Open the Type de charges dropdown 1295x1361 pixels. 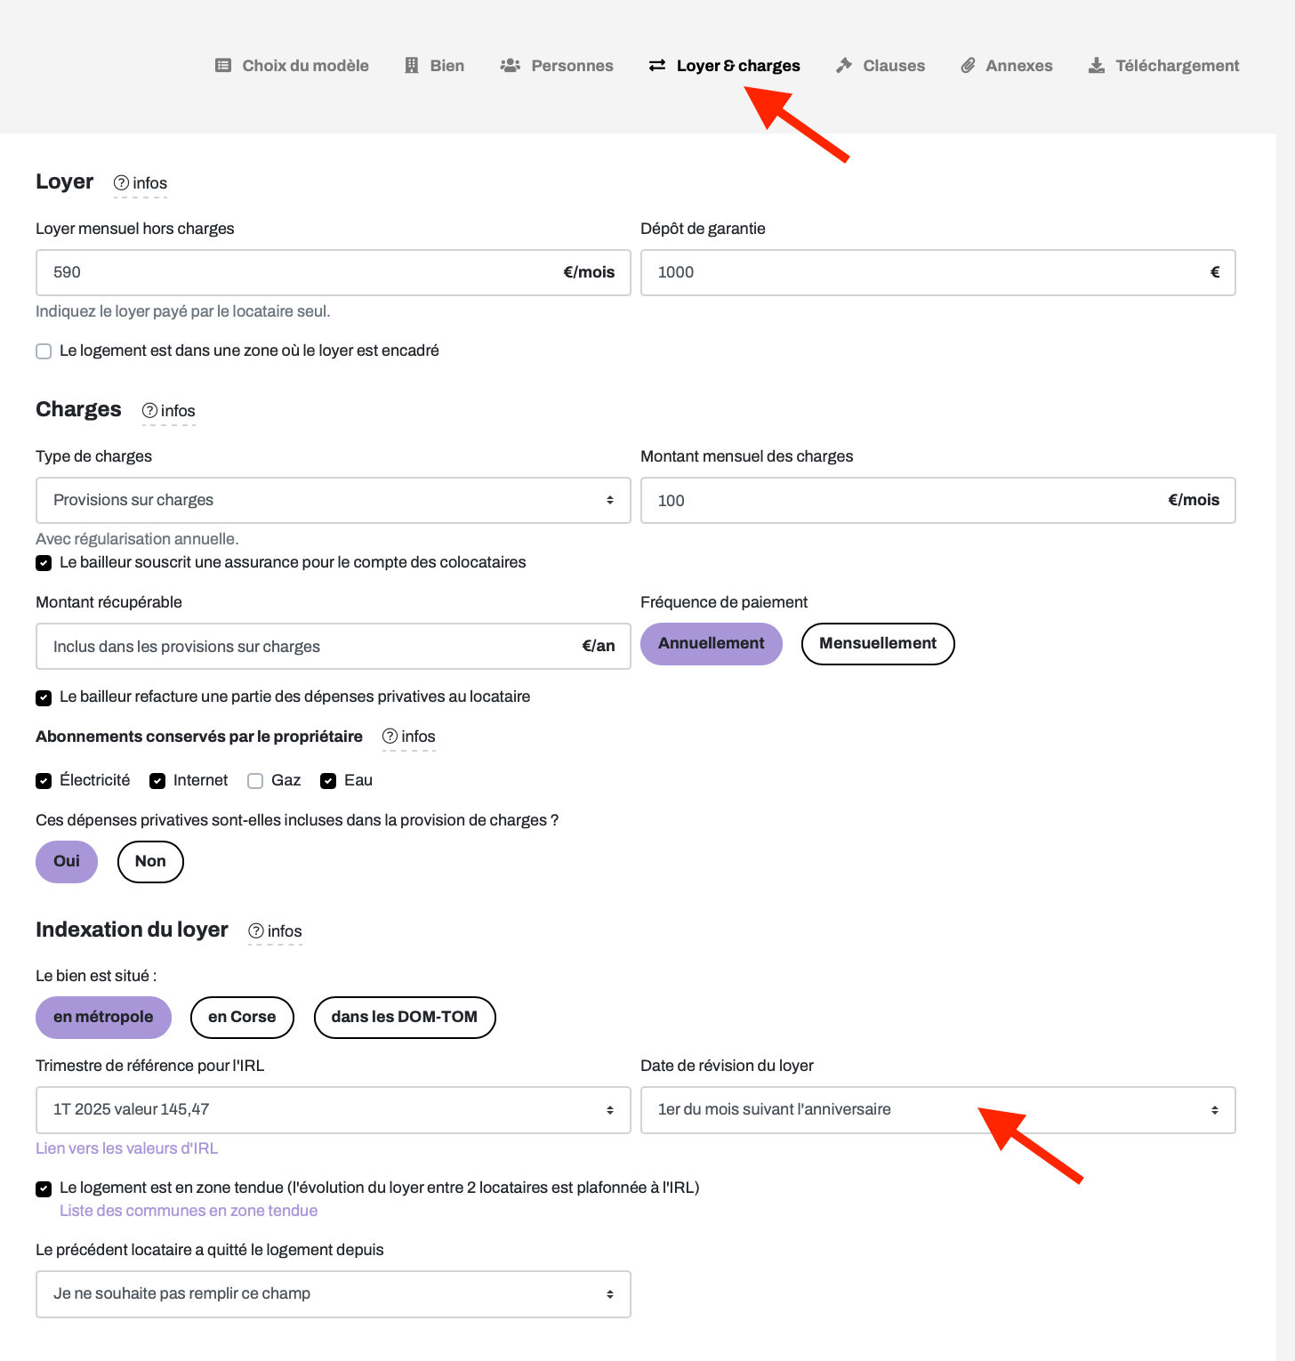[334, 500]
